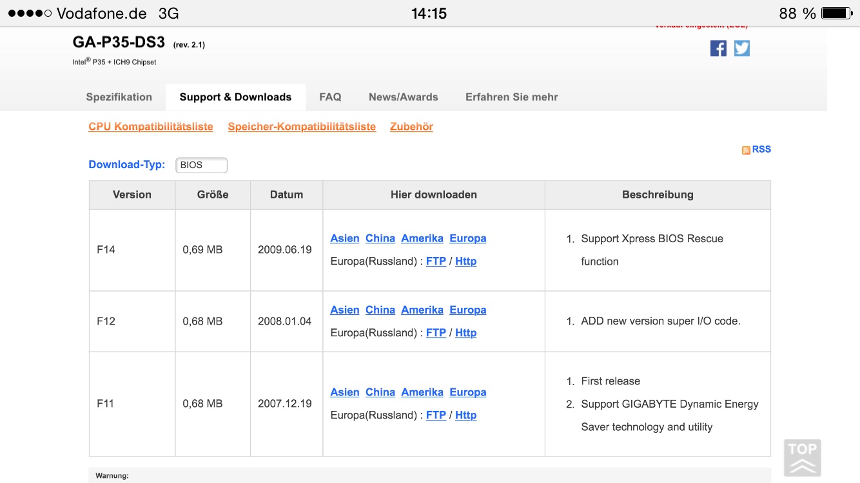
Task: Download F11 from Amerika server
Action: (422, 392)
